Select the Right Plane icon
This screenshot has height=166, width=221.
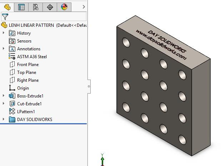12,80
